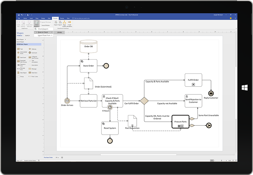Viewport: 253px width, 175px height.
Task: Select Quick Shapes in the Shapes pane
Action: click(20, 42)
